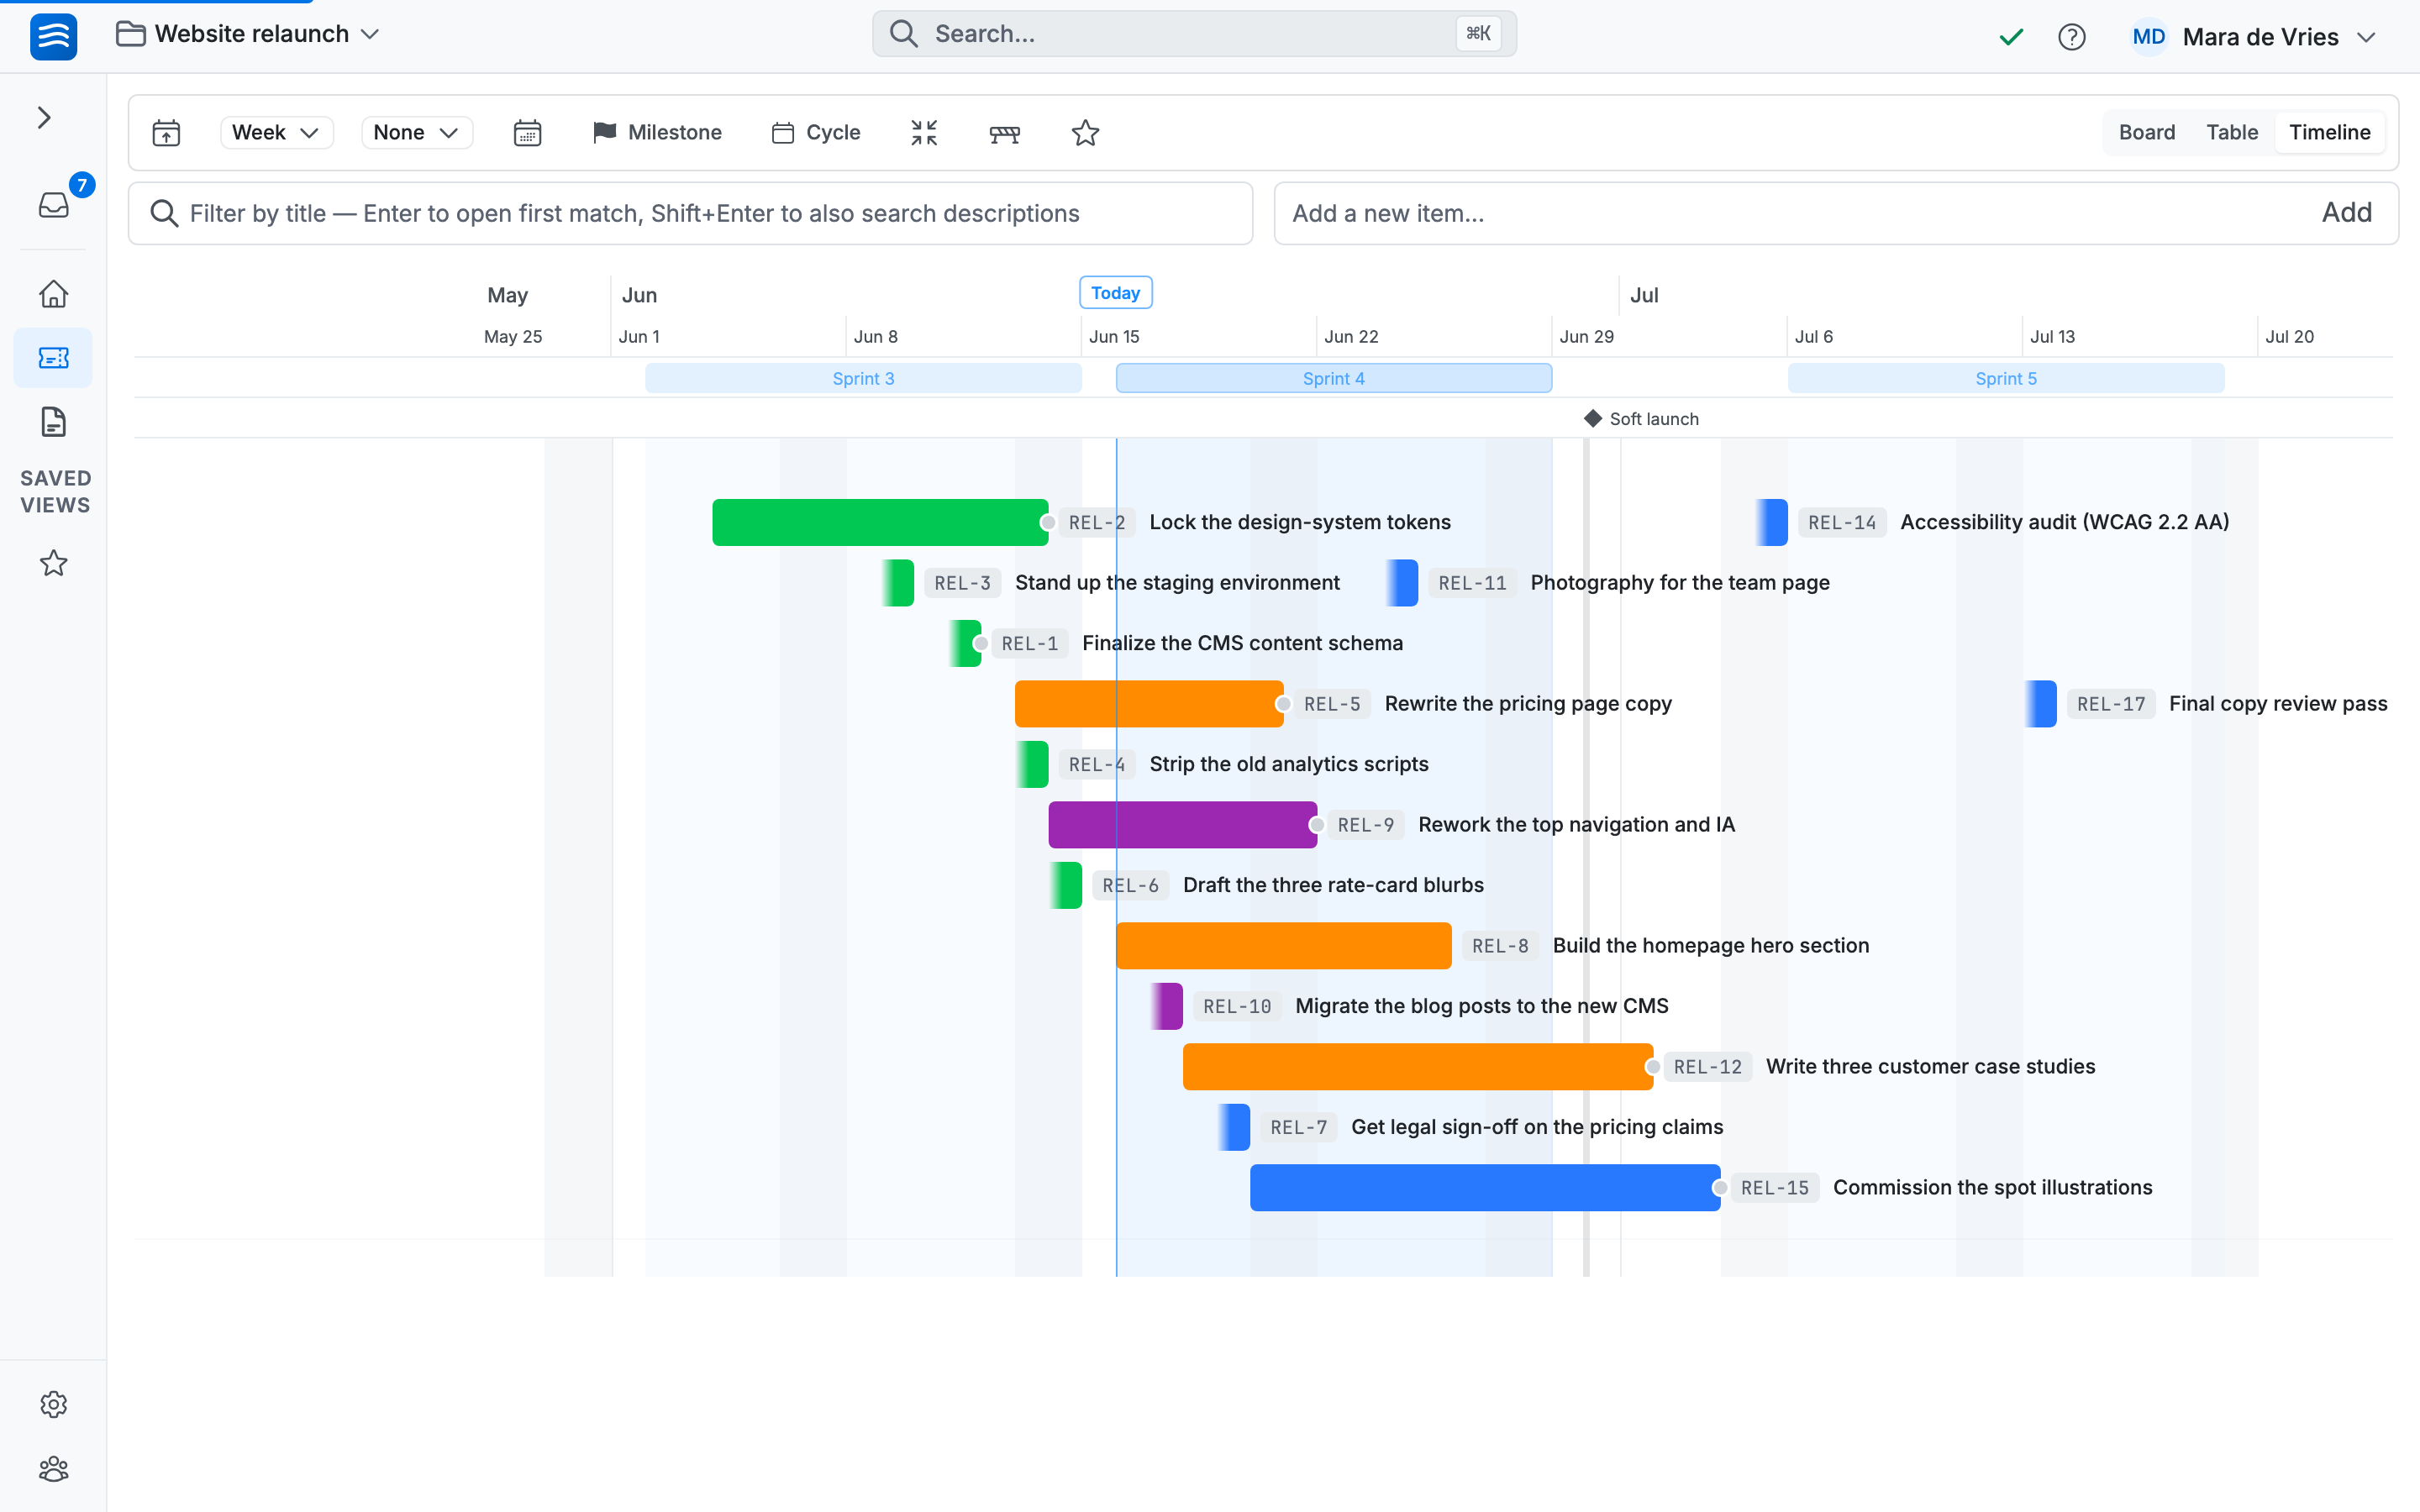This screenshot has height=1512, width=2420.
Task: Click the app logo icon
Action: [54, 37]
